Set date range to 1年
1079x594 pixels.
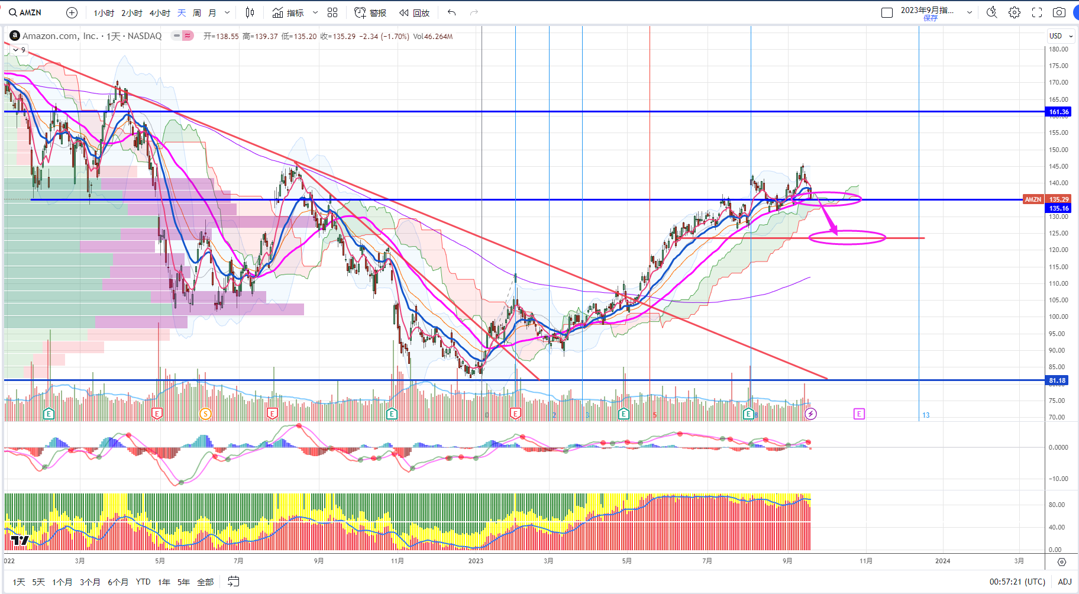pyautogui.click(x=164, y=582)
